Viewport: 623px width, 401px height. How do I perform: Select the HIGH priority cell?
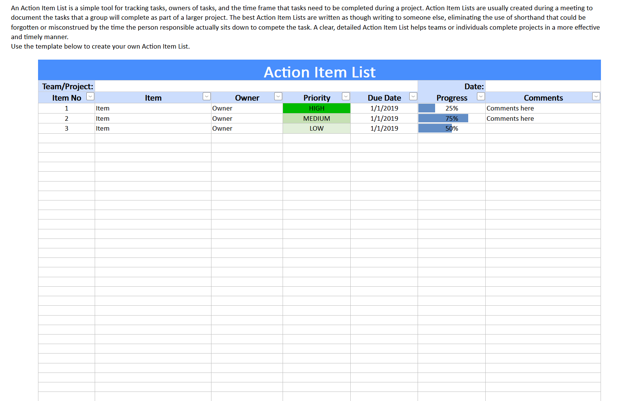(x=316, y=108)
